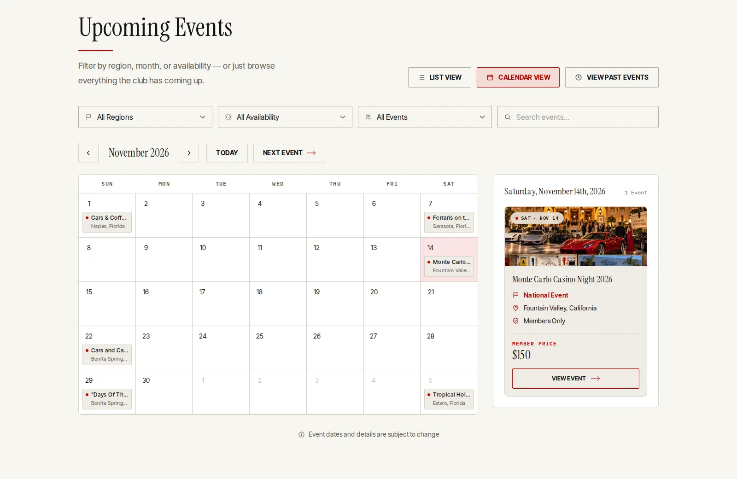Jump to Today on the calendar
Viewport: 737px width, 479px height.
click(x=227, y=153)
